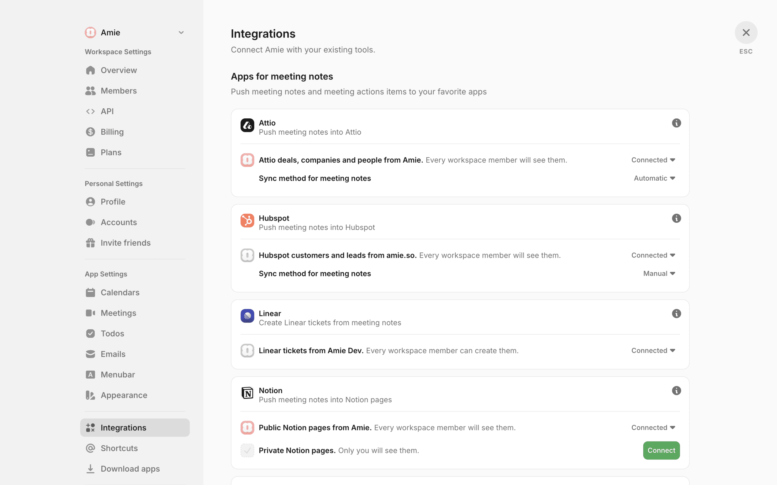Click the Overview home icon
777x485 pixels.
tap(90, 70)
